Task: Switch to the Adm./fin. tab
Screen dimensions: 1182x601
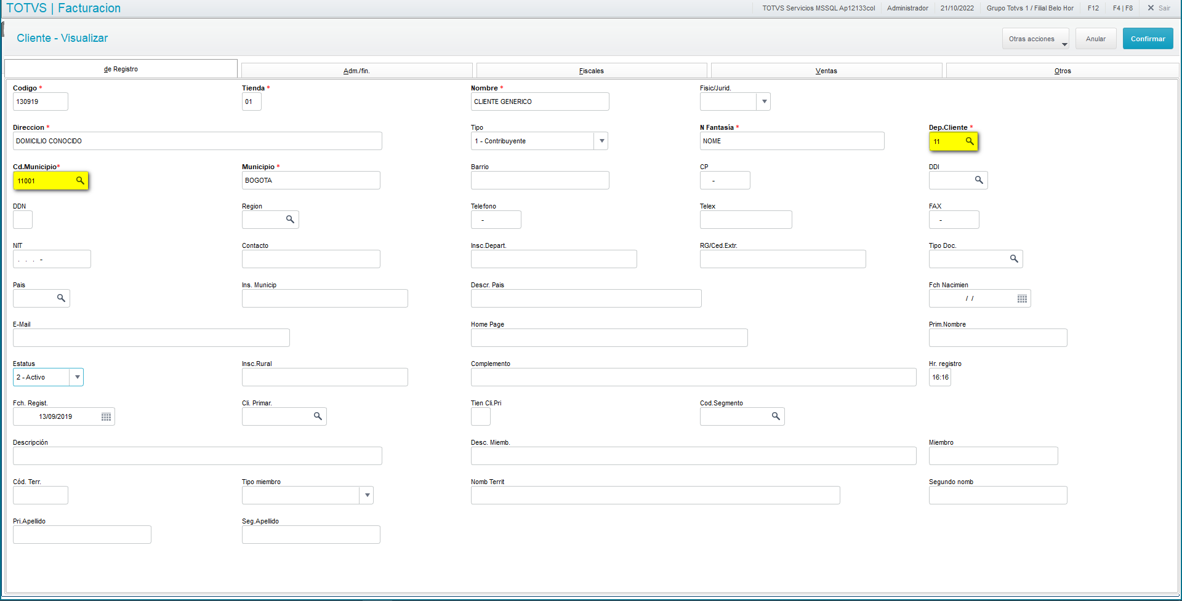Action: (356, 71)
